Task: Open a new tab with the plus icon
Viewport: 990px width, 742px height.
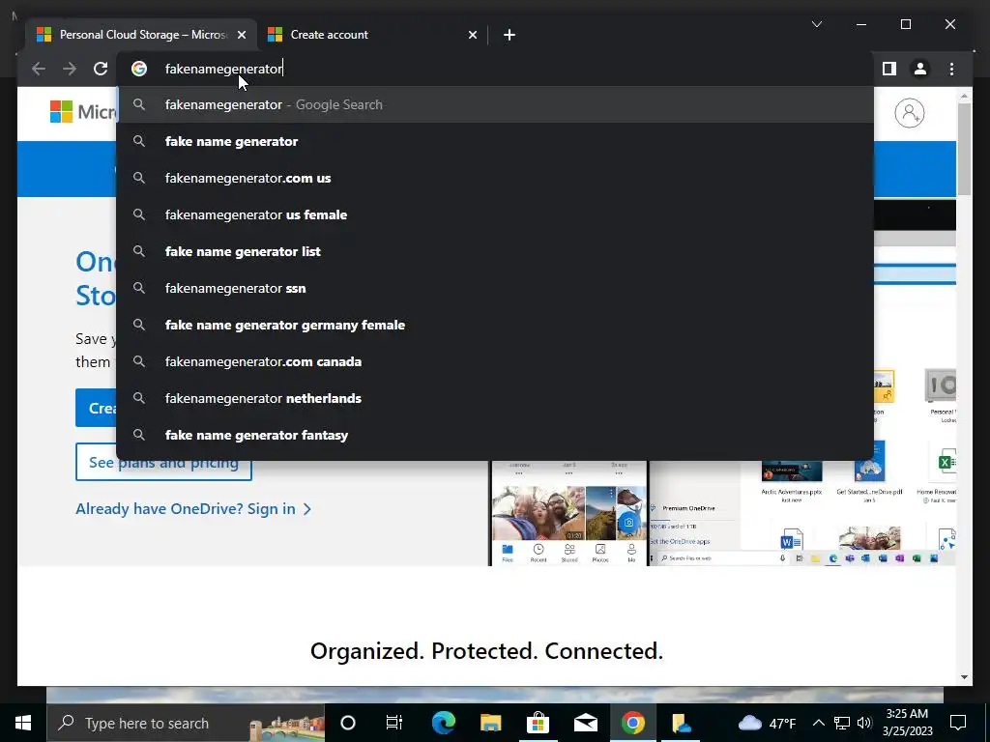Action: click(x=510, y=35)
